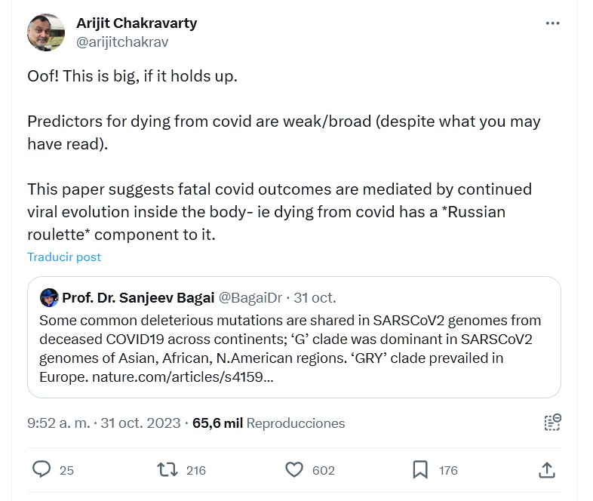Click the 31 oct. date on quoted post

click(315, 297)
